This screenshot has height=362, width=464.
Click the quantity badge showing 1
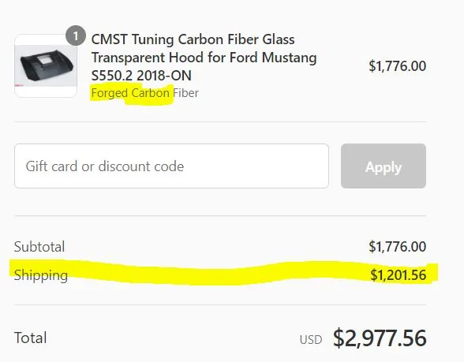(76, 35)
